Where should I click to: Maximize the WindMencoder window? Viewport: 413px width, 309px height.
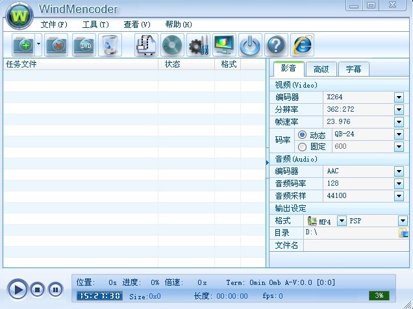371,5
